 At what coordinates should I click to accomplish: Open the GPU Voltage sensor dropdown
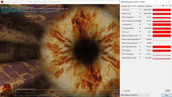click(140, 50)
